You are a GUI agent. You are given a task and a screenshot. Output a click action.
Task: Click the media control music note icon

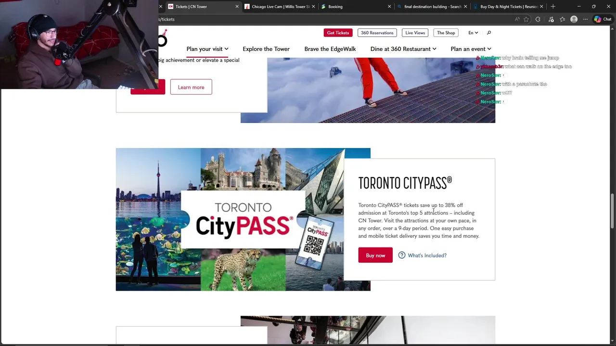click(x=551, y=19)
